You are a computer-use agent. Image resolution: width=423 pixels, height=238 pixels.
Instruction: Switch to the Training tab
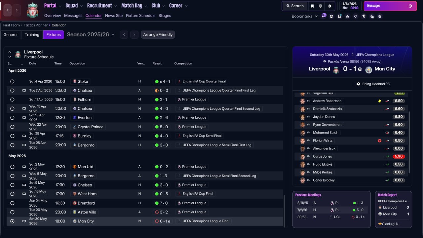click(x=32, y=35)
